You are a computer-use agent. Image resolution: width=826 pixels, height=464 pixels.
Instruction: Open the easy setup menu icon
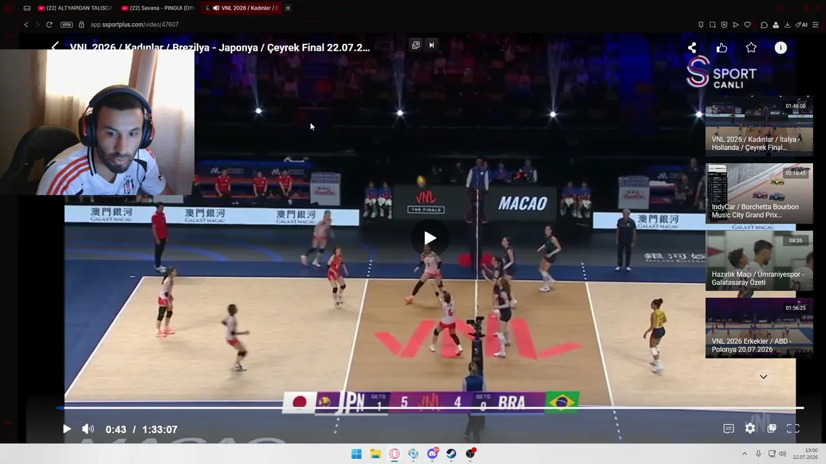coord(816,24)
